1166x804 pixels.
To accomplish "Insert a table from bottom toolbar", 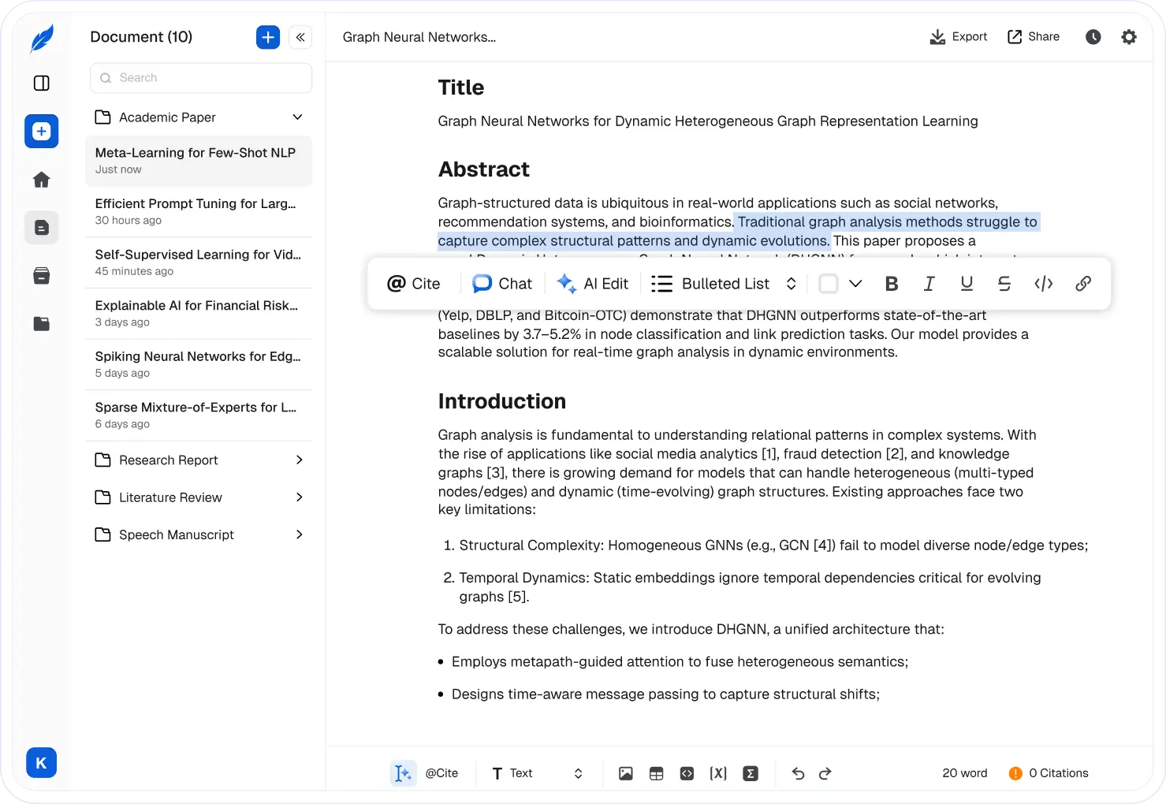I will (656, 773).
